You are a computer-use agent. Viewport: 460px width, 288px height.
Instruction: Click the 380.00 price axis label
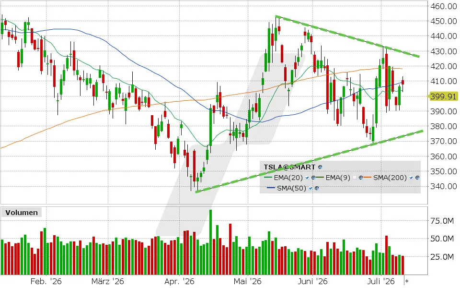click(444, 126)
